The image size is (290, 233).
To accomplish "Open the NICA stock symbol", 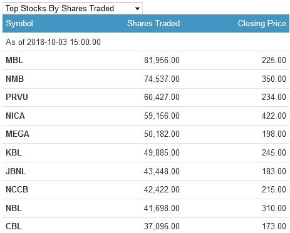I will (15, 116).
